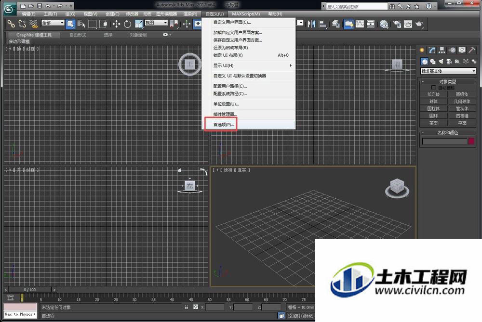The width and height of the screenshot is (482, 322).
Task: Open the 标准基本体 dropdown
Action: click(x=448, y=71)
